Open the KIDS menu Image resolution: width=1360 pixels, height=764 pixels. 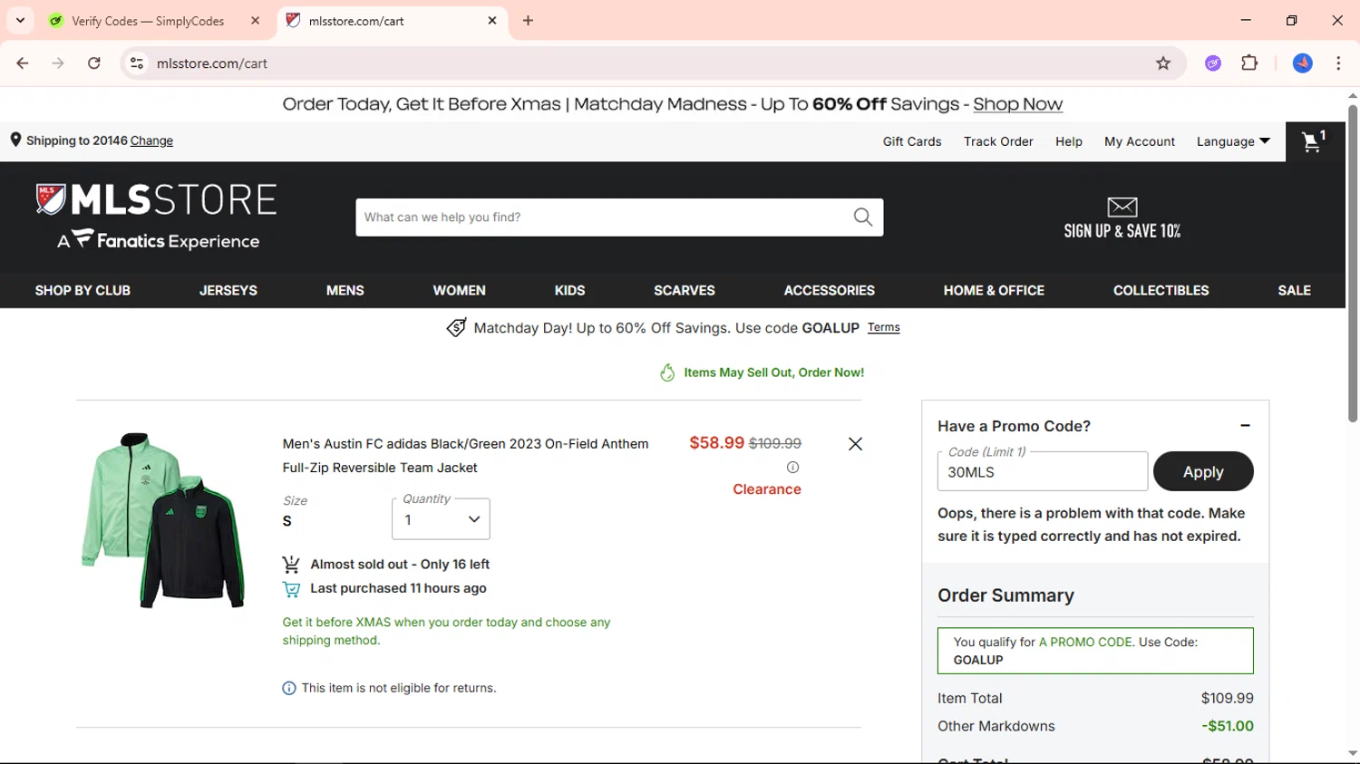(570, 291)
